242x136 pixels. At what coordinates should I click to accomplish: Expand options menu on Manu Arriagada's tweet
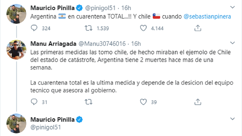coord(233,43)
